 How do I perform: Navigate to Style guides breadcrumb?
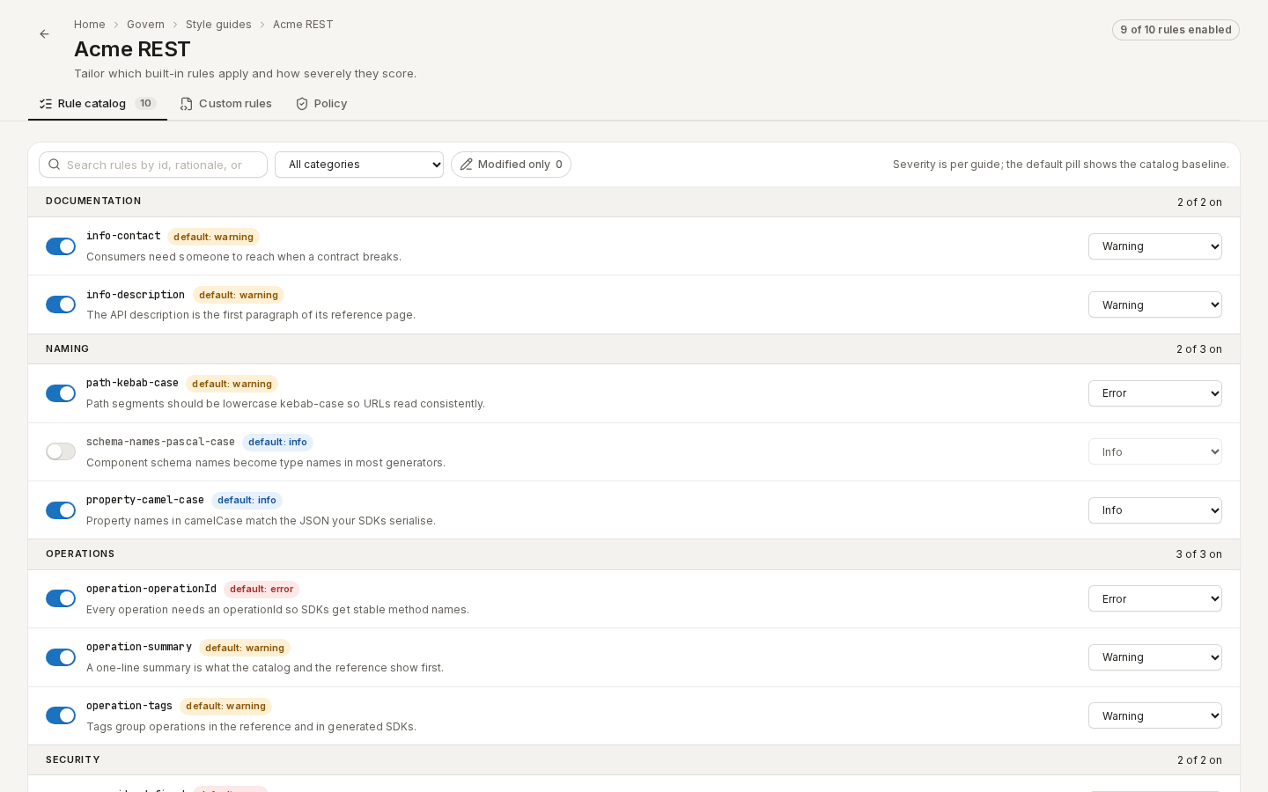(x=218, y=25)
